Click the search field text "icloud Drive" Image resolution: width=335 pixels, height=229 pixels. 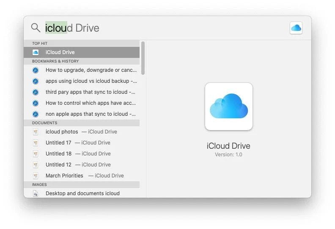pyautogui.click(x=72, y=28)
